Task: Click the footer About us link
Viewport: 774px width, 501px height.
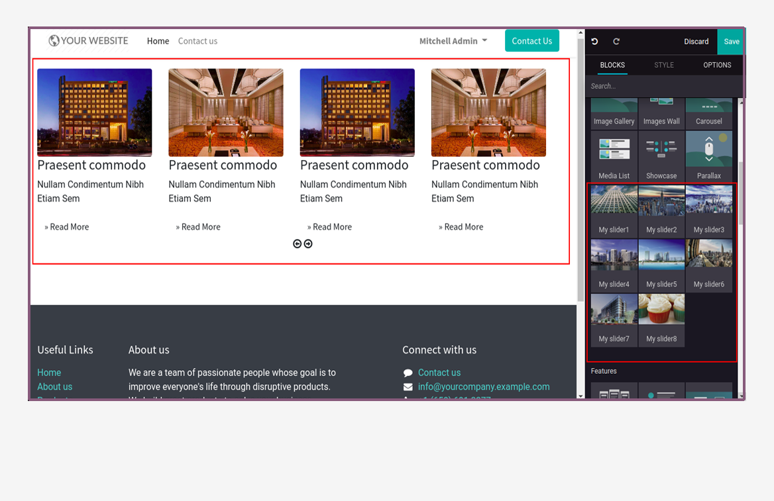Action: pos(54,387)
